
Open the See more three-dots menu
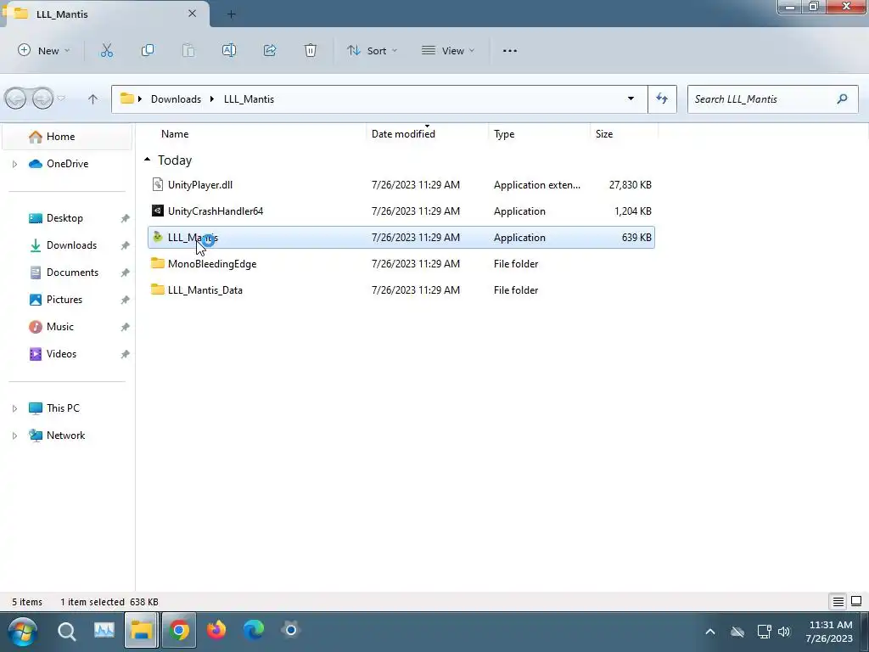[510, 50]
